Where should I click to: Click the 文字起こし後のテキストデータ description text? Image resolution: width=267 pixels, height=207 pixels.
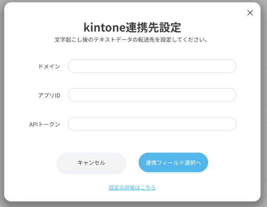132,39
